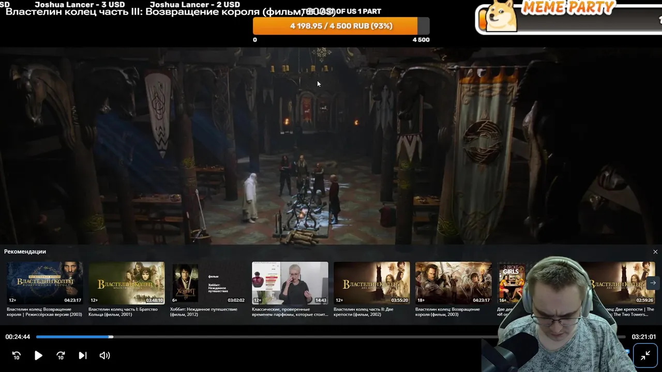
Task: Open the Хоббит: Нежданное путешествие thumbnail
Action: coord(208,283)
